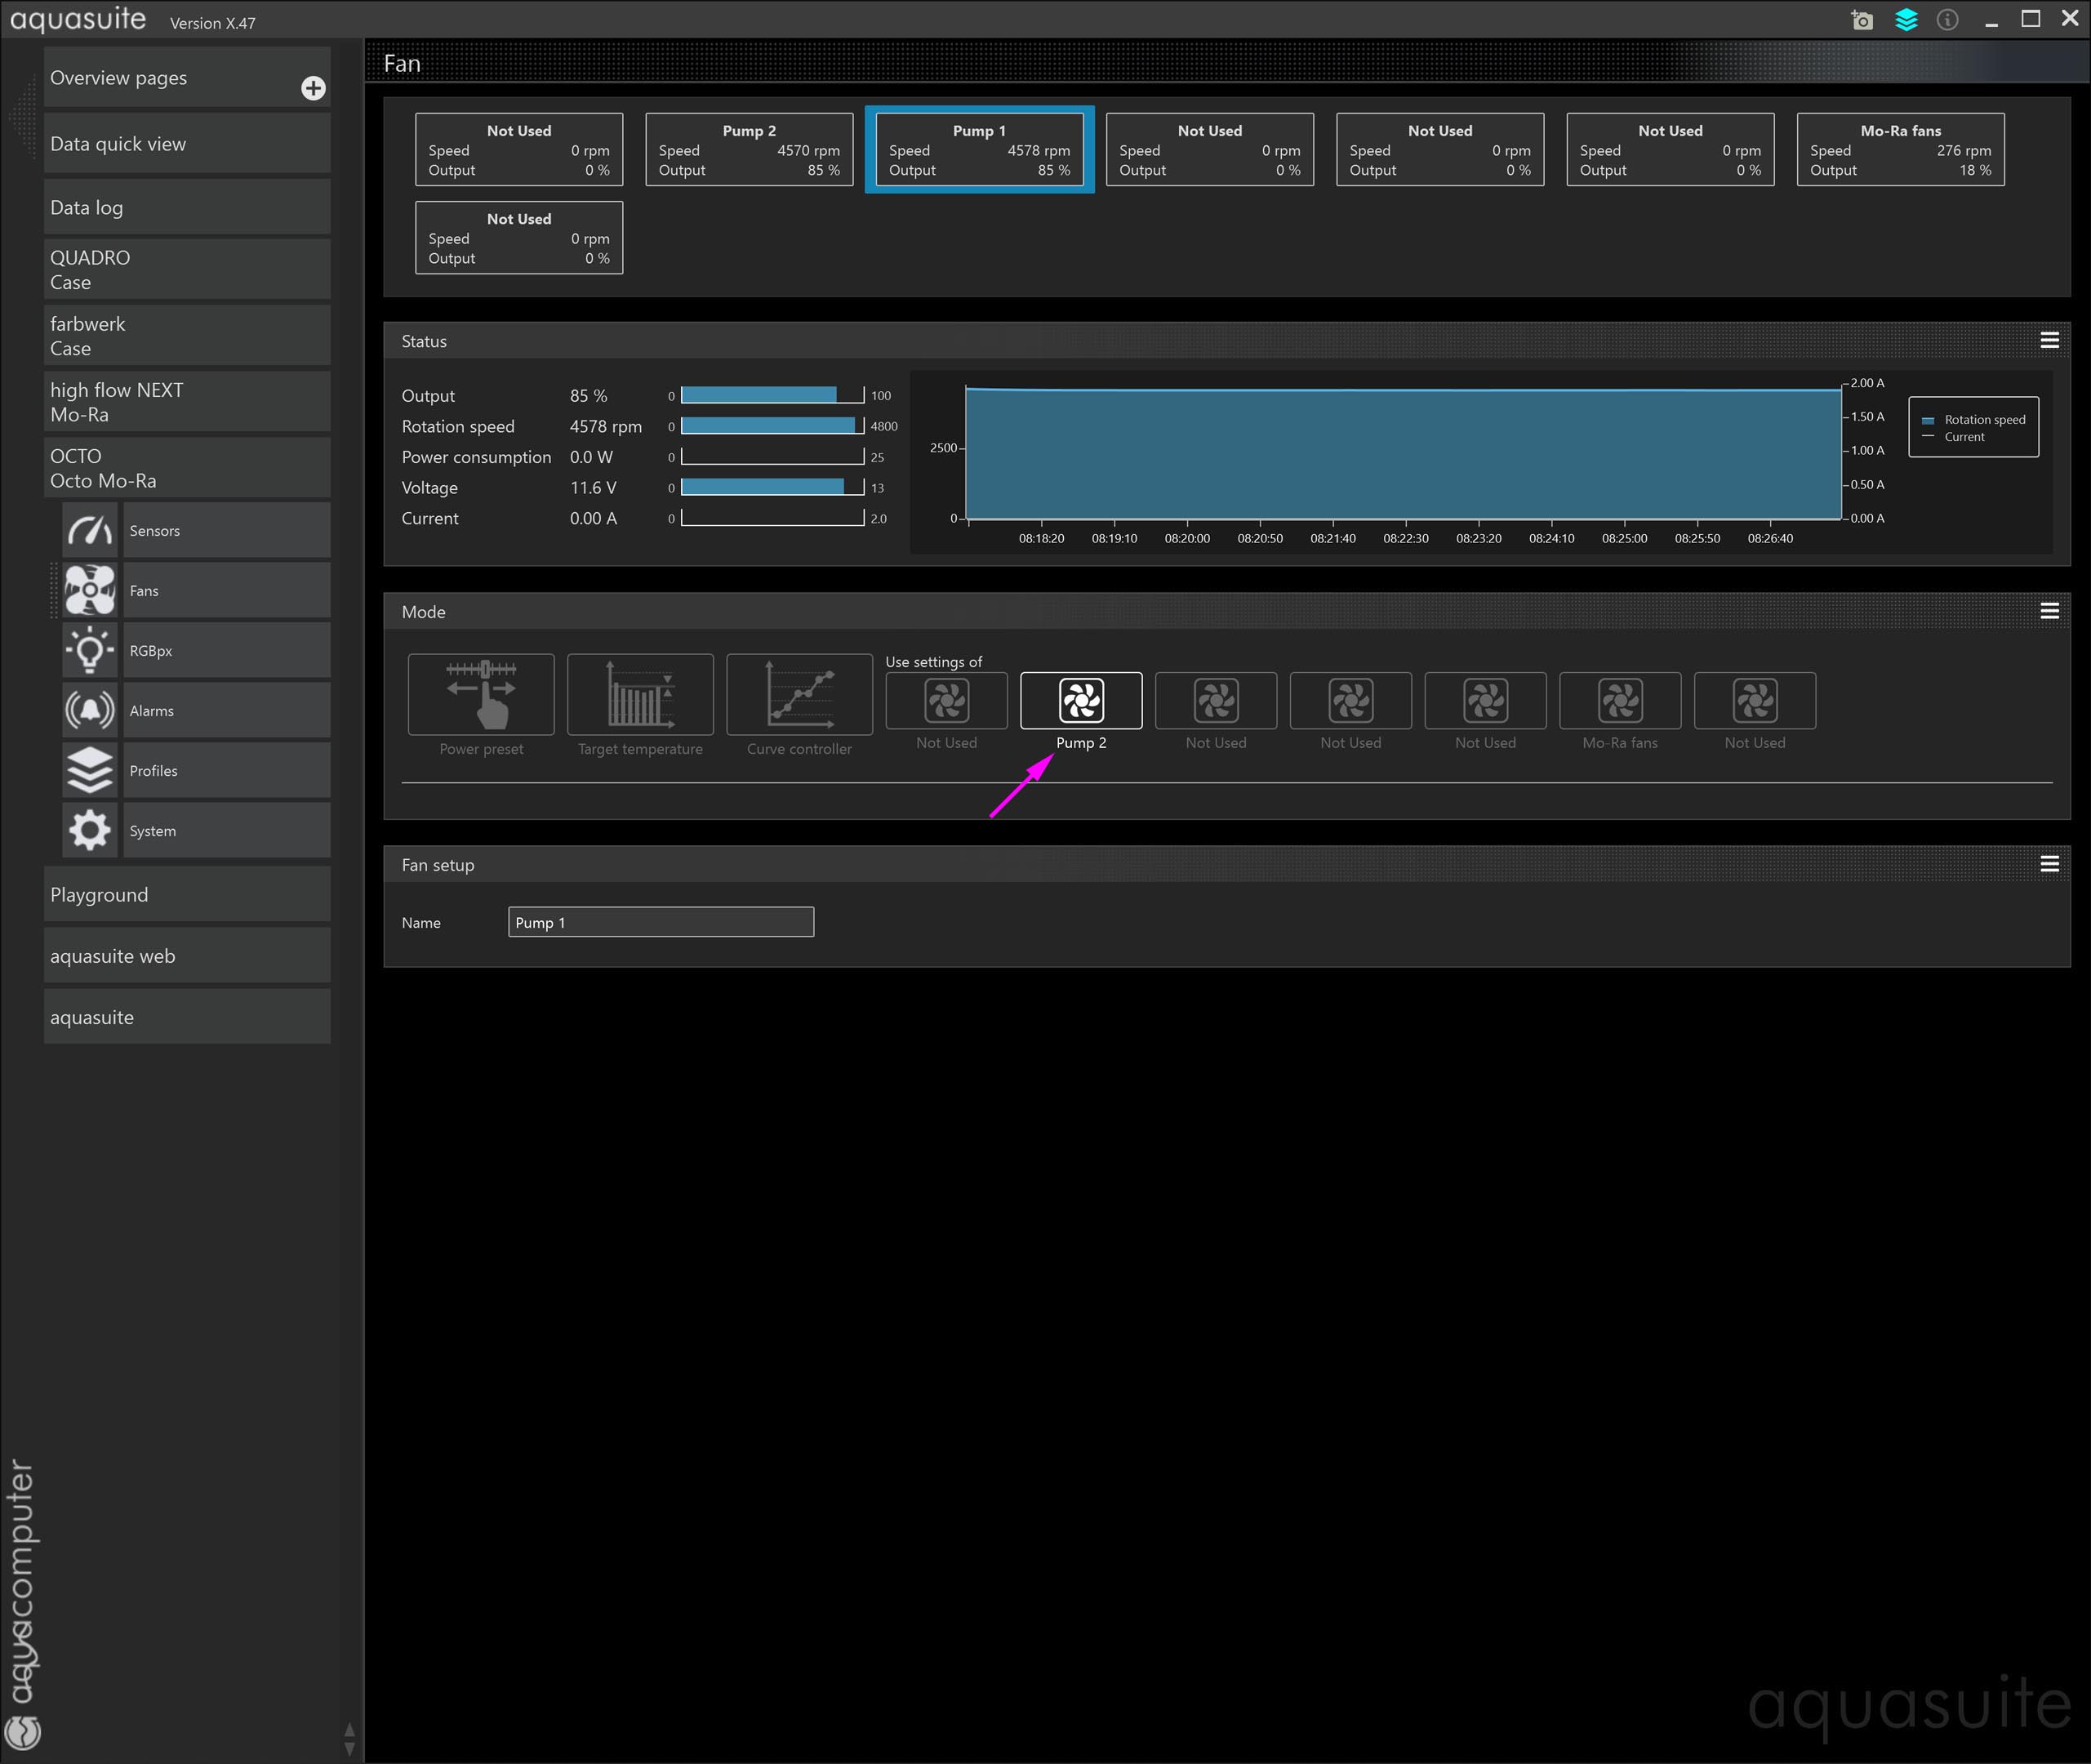Click the info icon in title bar
Screen dimensions: 2091x1764
[1947, 20]
